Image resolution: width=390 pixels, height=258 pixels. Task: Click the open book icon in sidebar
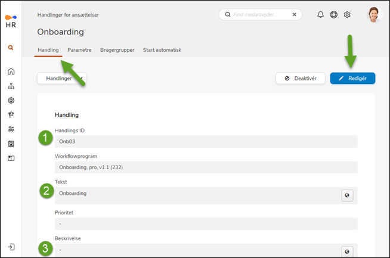click(11, 158)
